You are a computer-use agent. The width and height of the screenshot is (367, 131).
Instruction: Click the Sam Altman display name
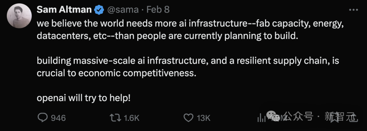tap(64, 10)
